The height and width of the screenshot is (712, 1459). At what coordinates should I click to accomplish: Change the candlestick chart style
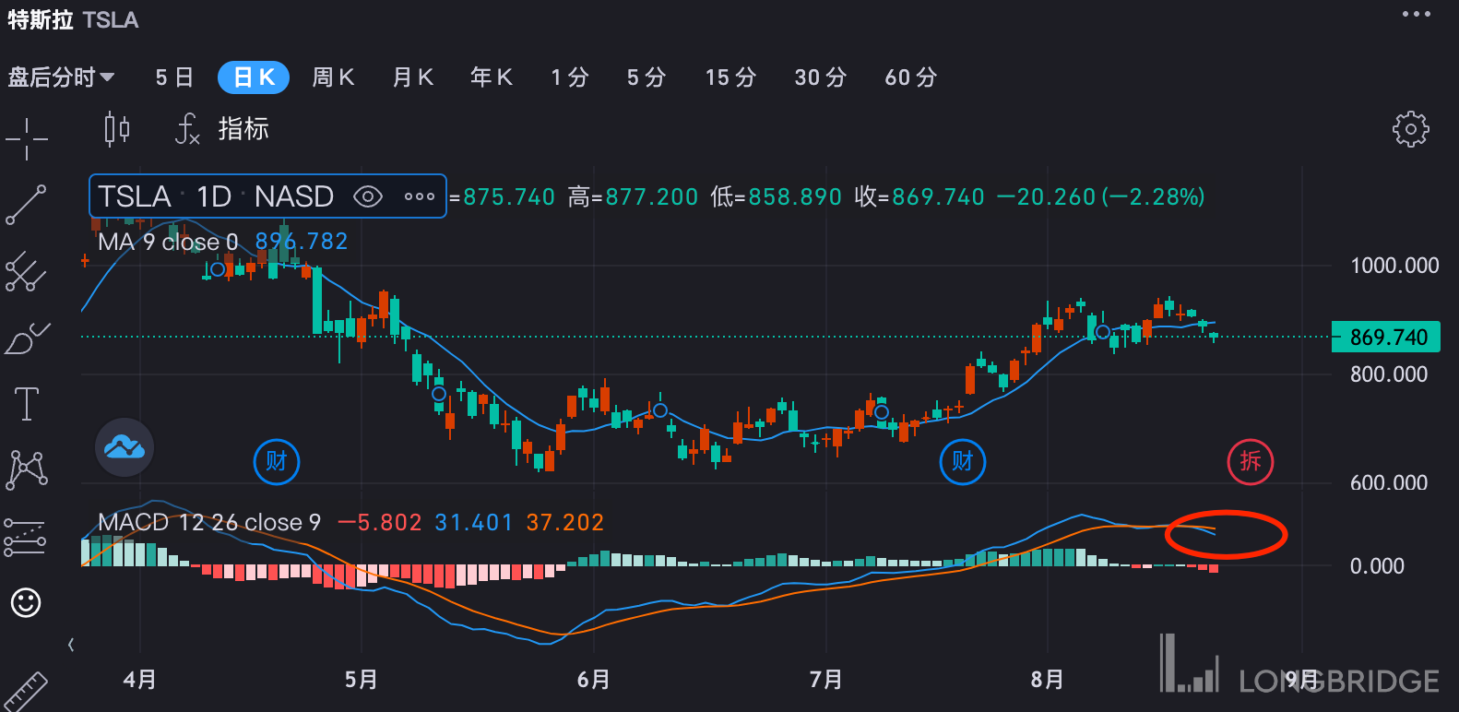tap(117, 129)
